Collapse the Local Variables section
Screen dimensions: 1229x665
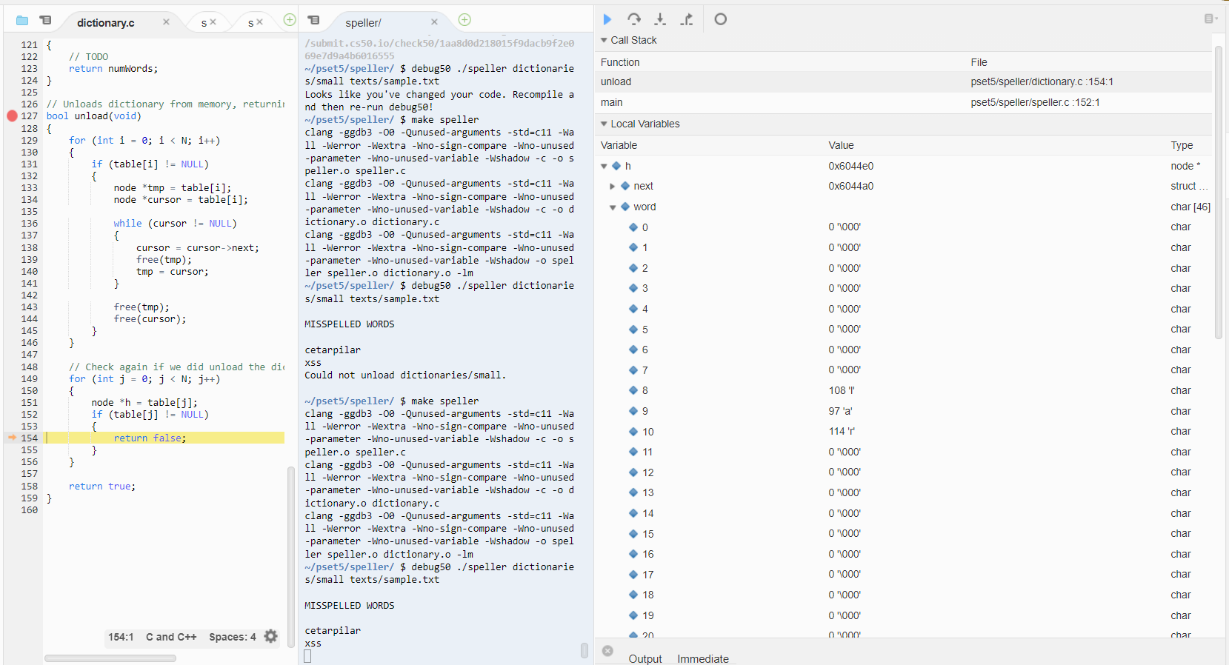click(604, 124)
